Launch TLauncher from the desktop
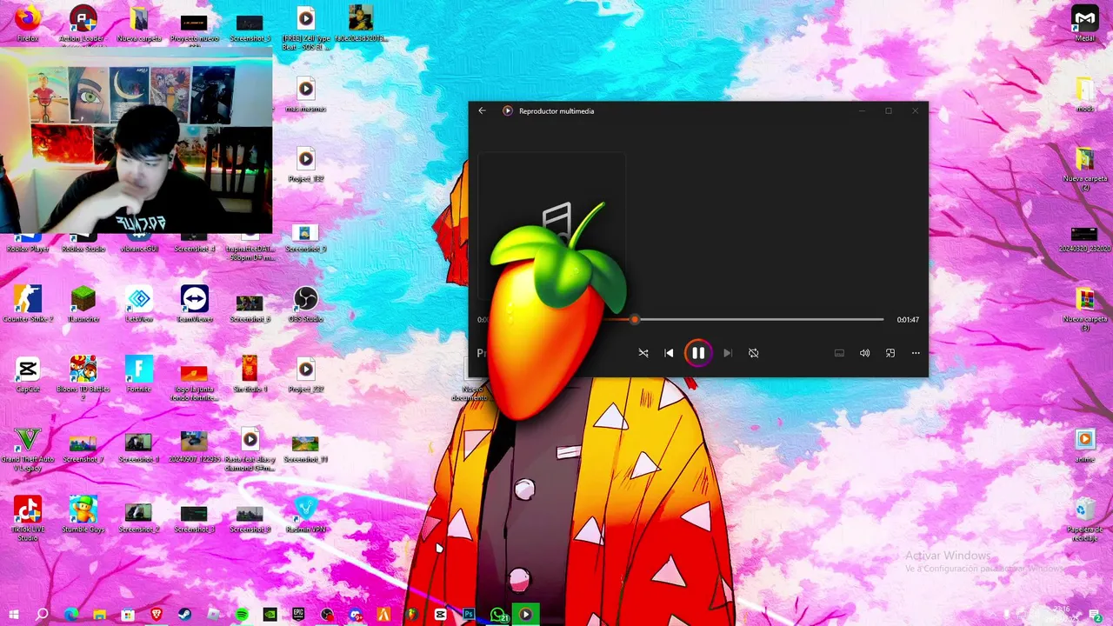This screenshot has height=626, width=1113. coord(83,304)
